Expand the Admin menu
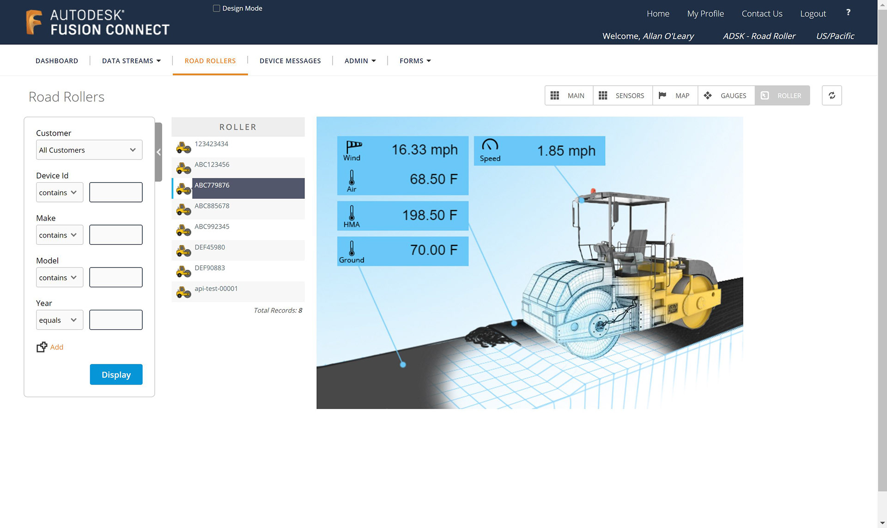Image resolution: width=887 pixels, height=528 pixels. pos(360,61)
